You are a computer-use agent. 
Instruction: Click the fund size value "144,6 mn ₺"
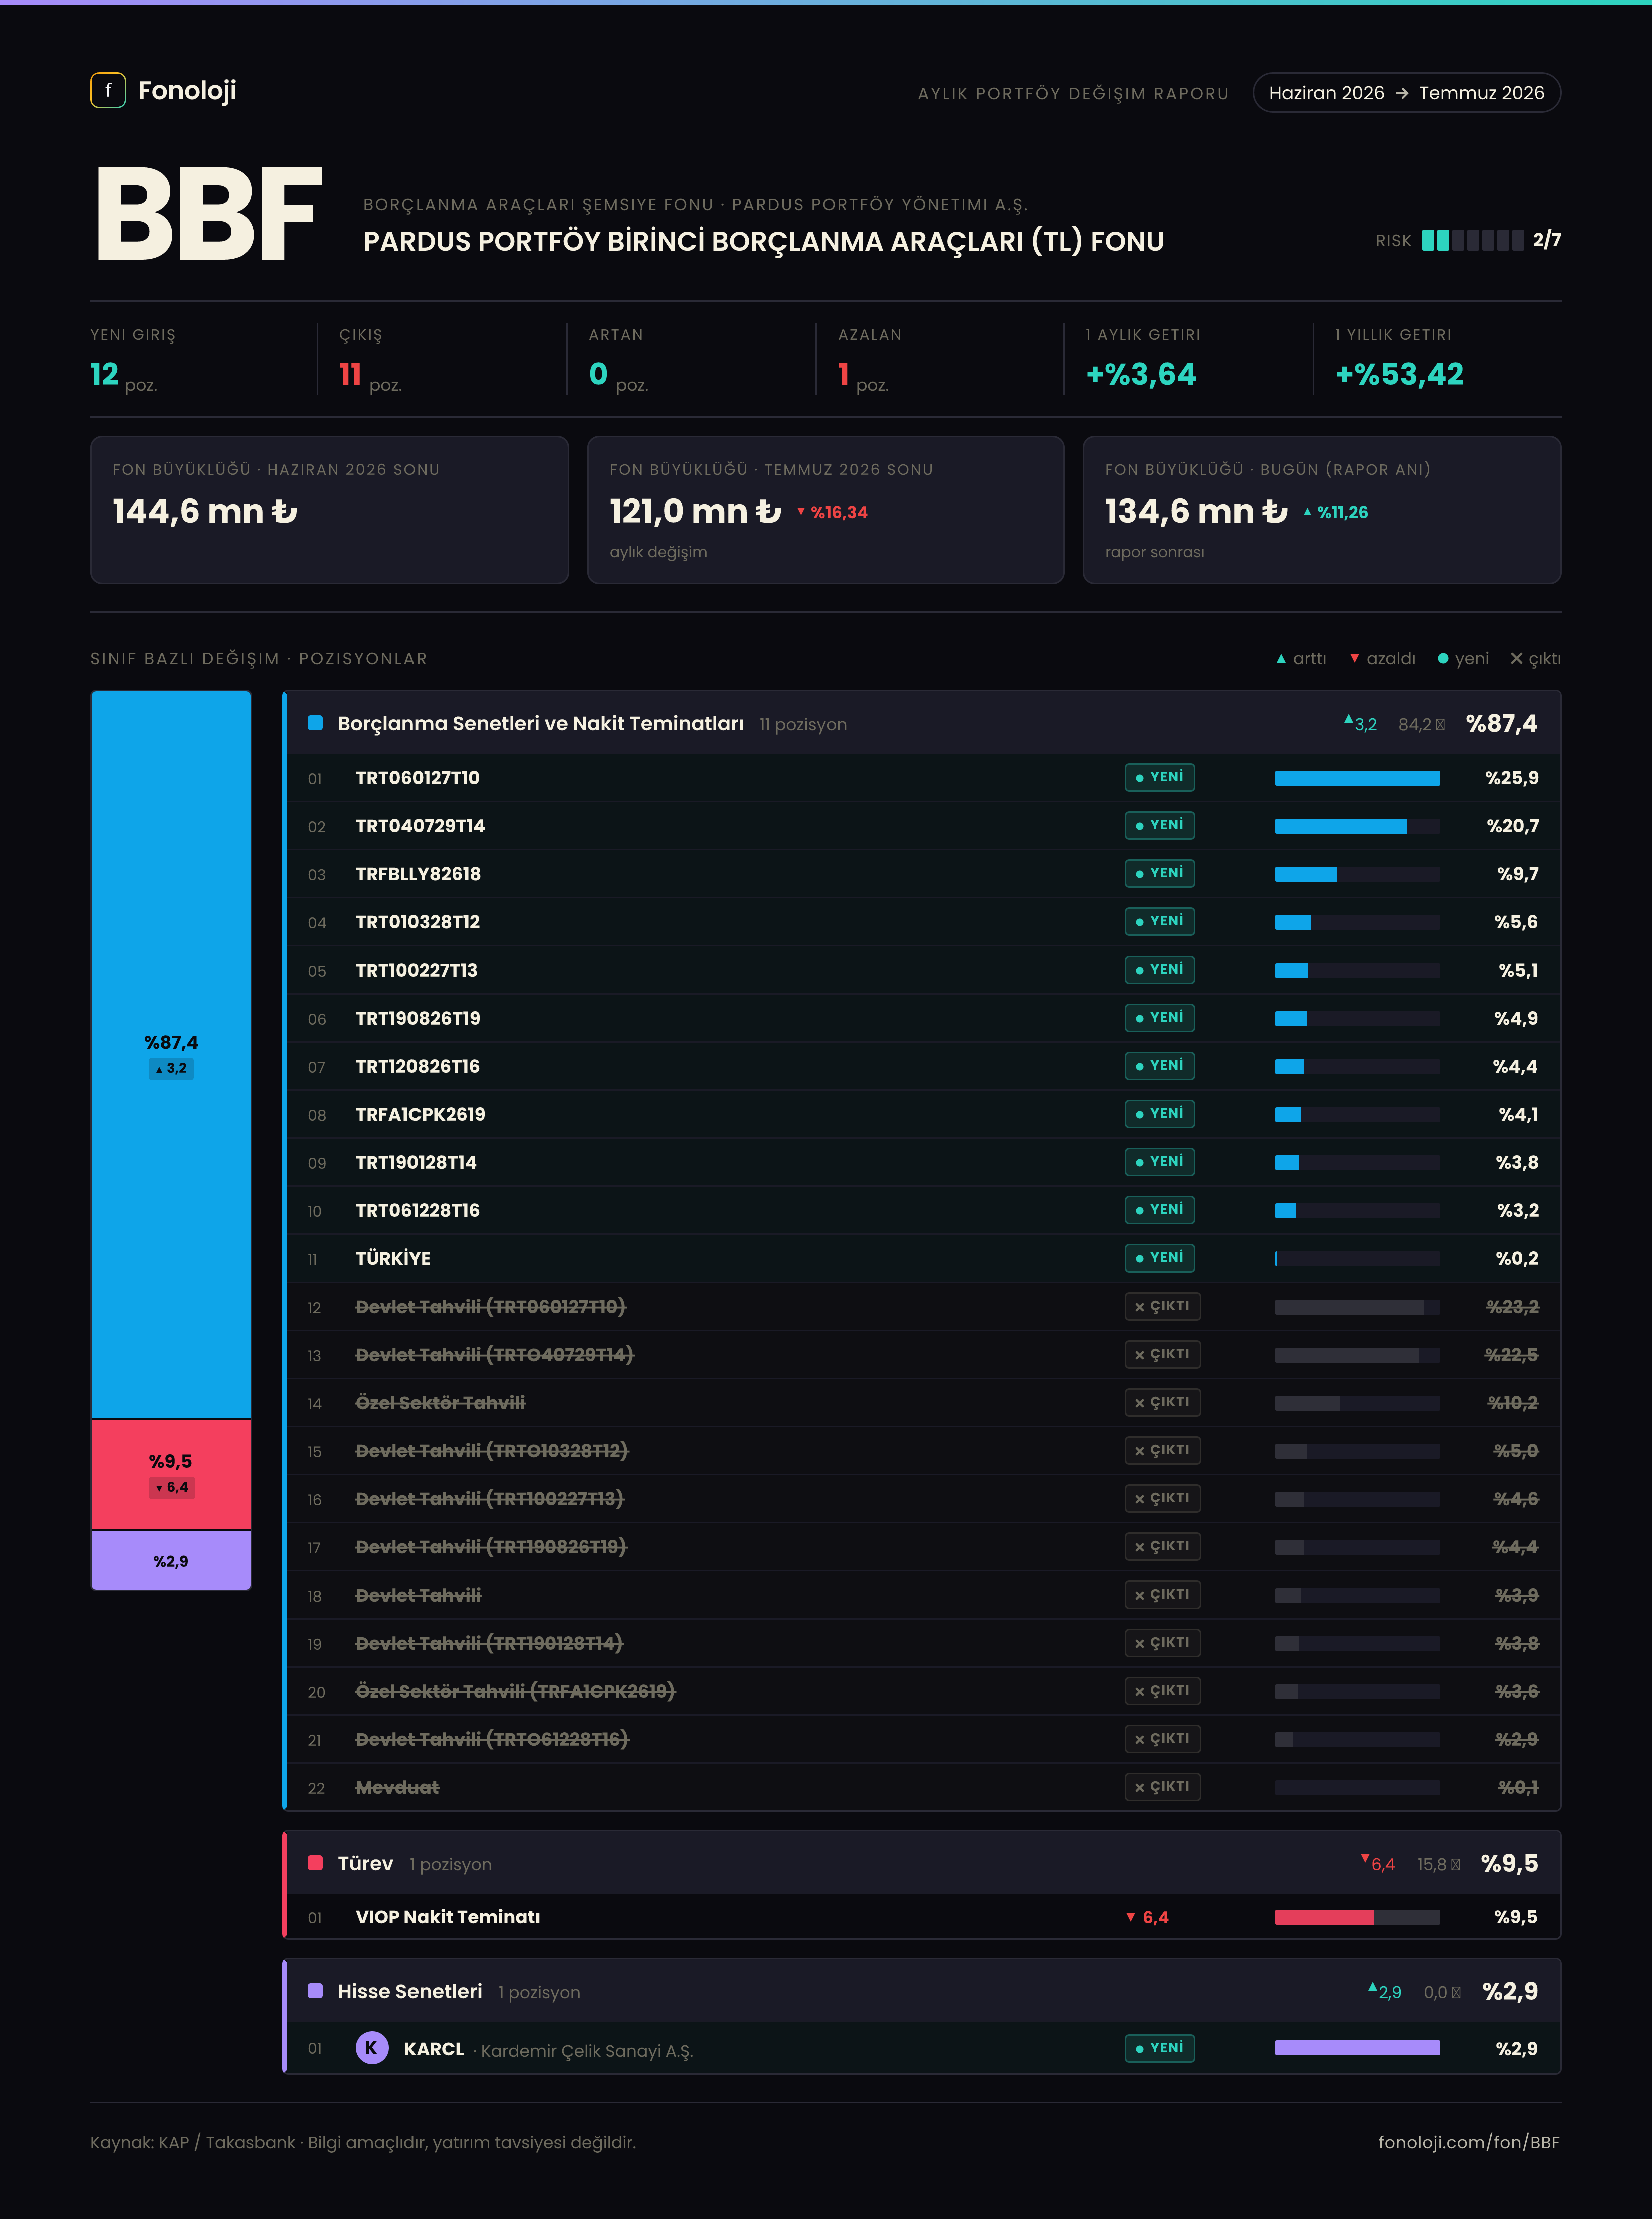click(205, 511)
